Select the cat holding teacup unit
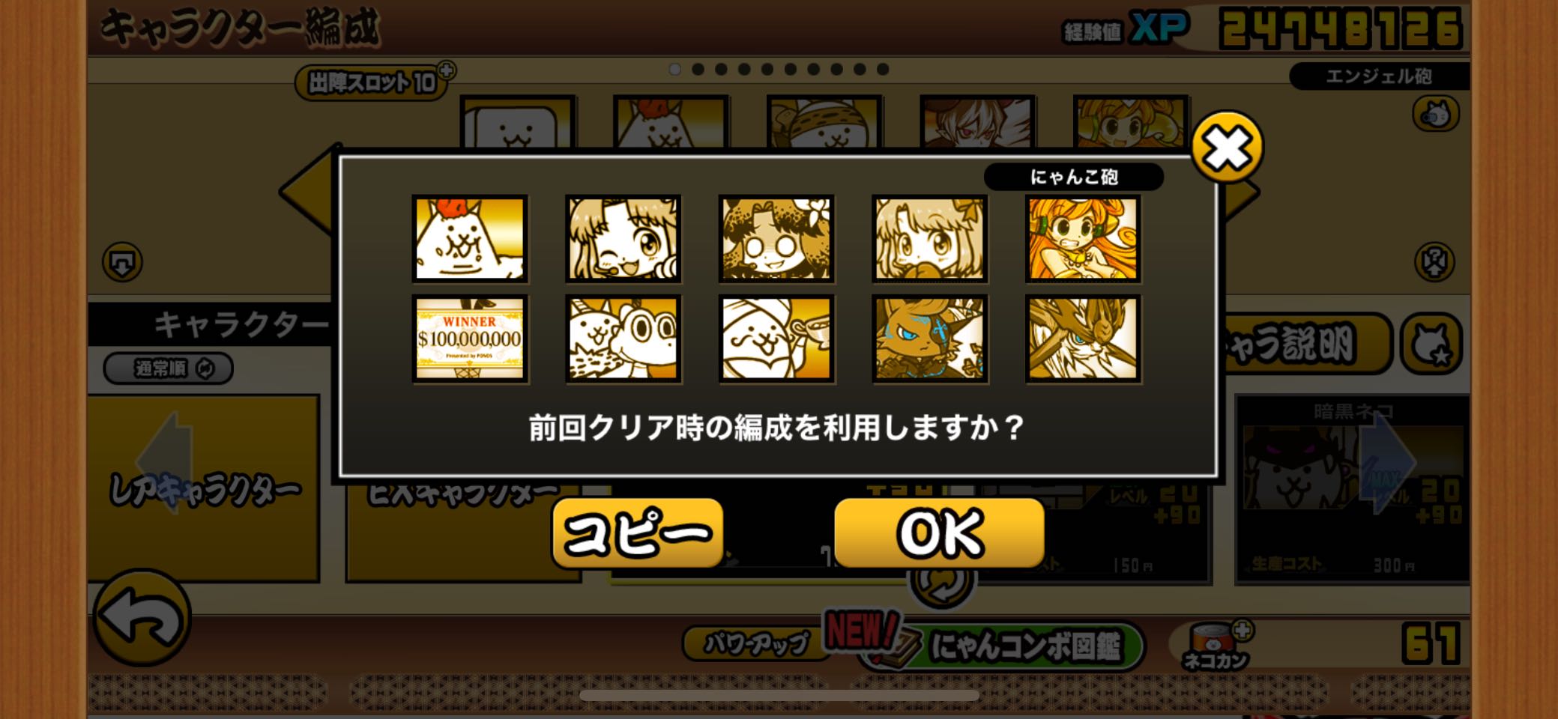The image size is (1558, 719). tap(776, 339)
